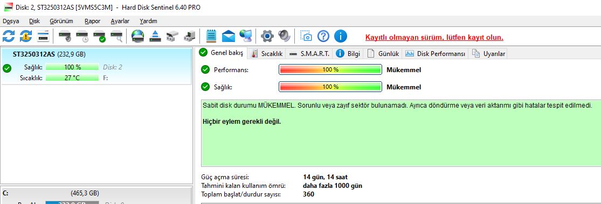Click the disk with green checkmark icon
This screenshot has width=601, height=204.
tap(99, 37)
